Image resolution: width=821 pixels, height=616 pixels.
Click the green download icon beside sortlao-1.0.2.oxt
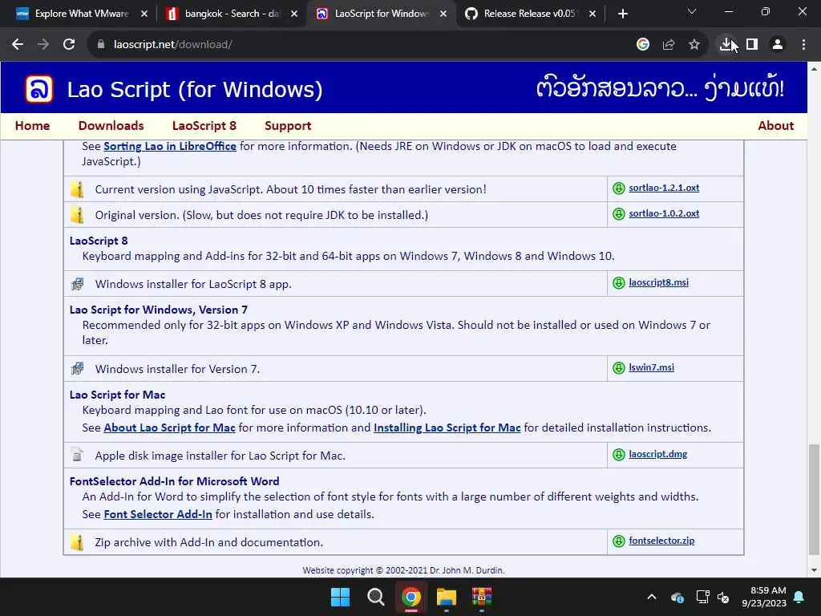point(619,213)
